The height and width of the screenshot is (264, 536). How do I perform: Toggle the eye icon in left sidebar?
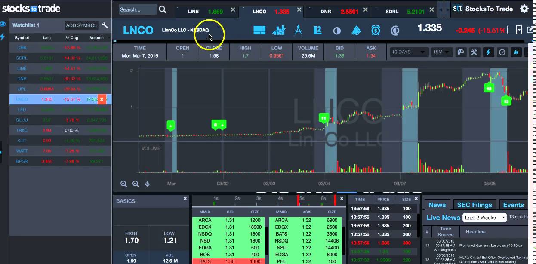(3, 25)
